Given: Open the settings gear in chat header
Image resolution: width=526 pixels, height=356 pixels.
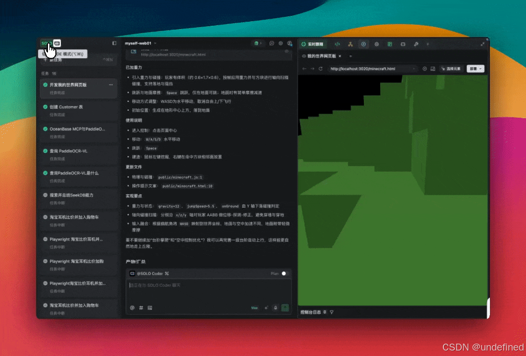Looking at the screenshot, I should 281,44.
